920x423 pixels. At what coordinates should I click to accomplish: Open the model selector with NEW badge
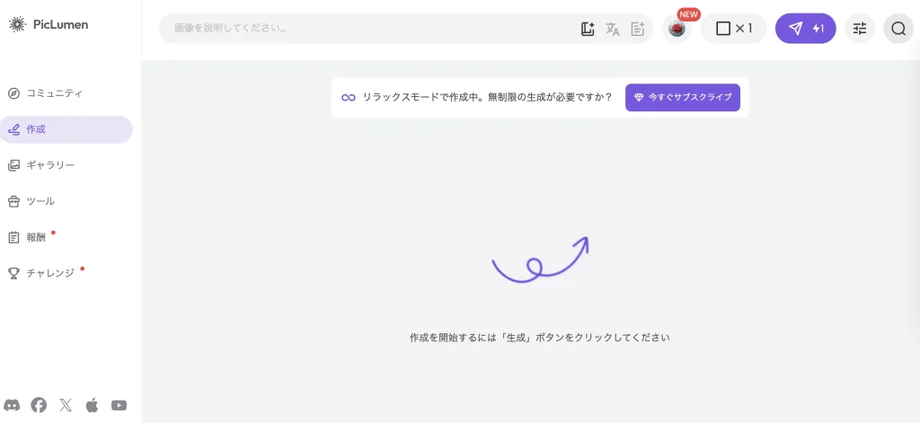(x=677, y=28)
